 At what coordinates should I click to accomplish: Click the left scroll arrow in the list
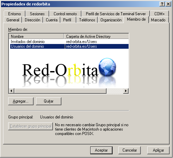(12, 91)
